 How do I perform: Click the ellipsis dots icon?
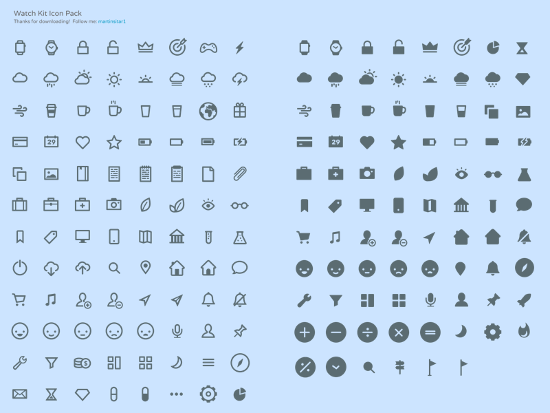(177, 394)
